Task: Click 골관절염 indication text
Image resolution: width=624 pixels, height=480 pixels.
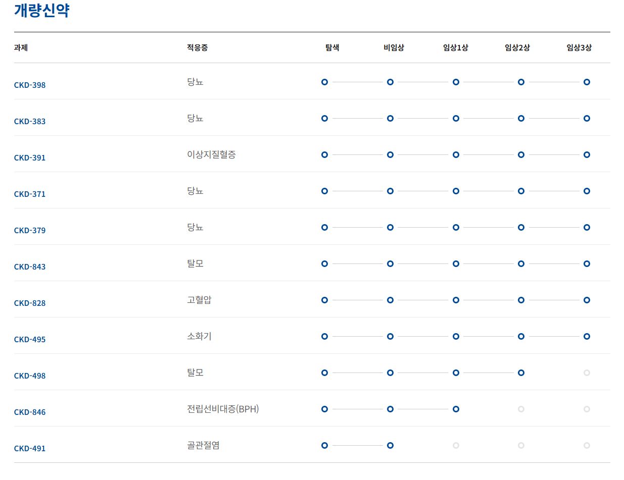Action: click(203, 445)
